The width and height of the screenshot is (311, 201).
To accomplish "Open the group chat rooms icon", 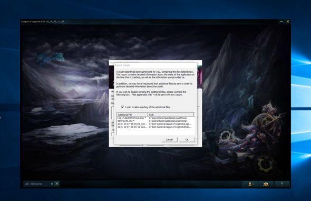I will pos(266,184).
